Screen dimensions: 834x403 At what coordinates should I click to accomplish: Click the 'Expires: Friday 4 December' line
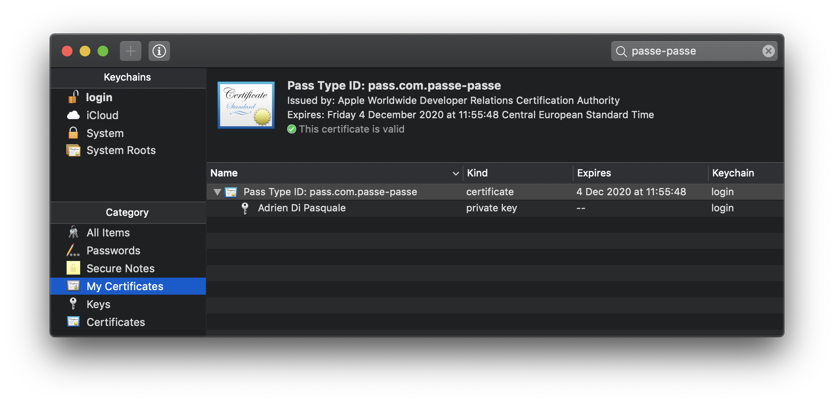(x=470, y=115)
